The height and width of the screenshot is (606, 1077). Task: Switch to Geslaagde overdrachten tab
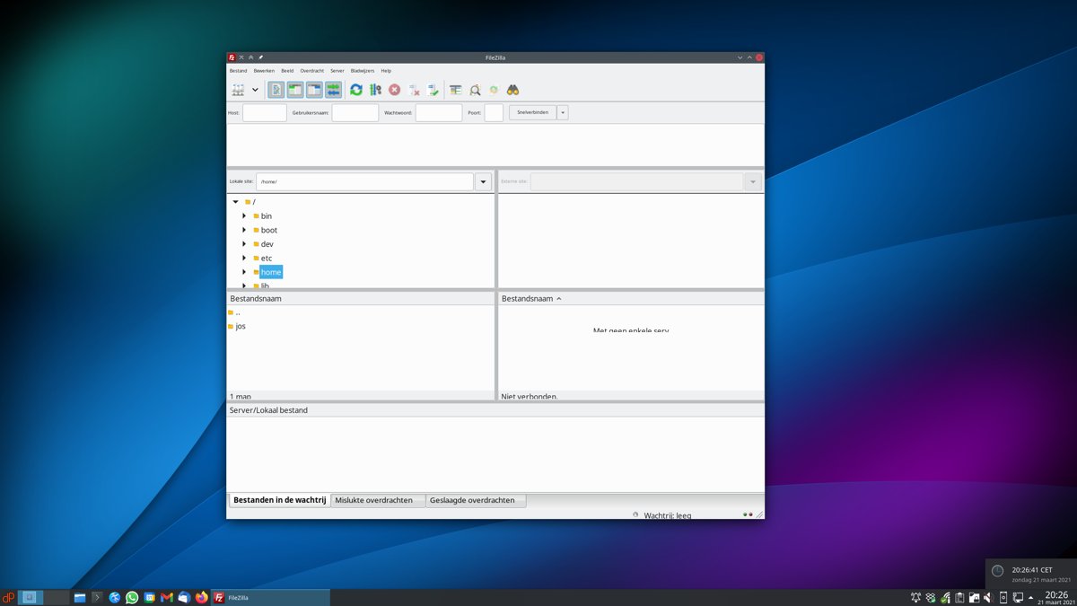[476, 500]
